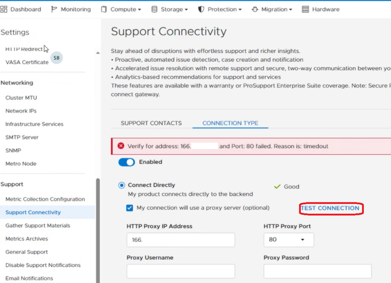This screenshot has height=283, width=391.
Task: Toggle the Enabled connectivity switch off
Action: pyautogui.click(x=126, y=162)
